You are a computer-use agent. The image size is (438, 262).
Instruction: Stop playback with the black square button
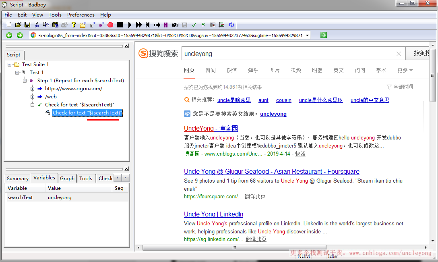[120, 25]
